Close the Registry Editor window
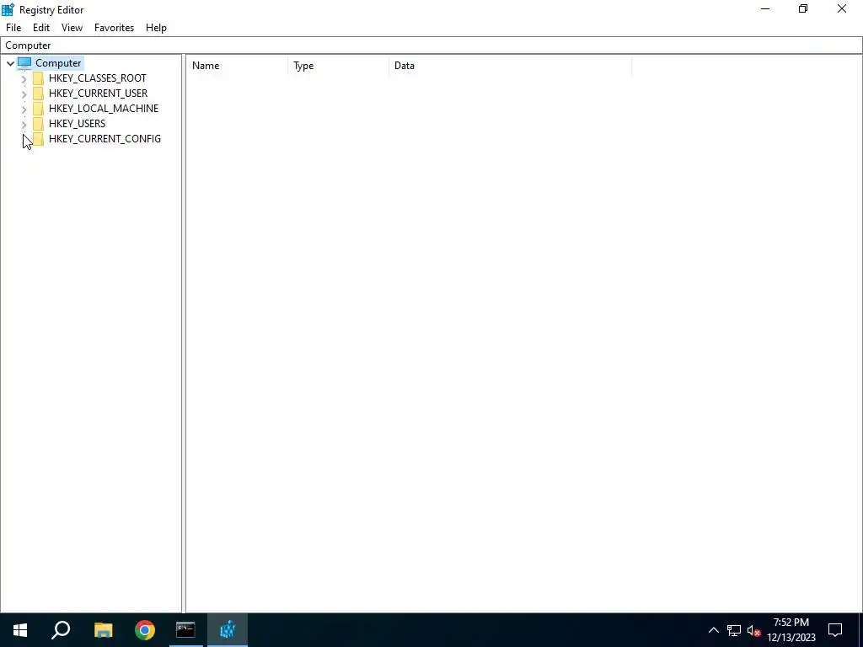The image size is (863, 647). point(842,8)
